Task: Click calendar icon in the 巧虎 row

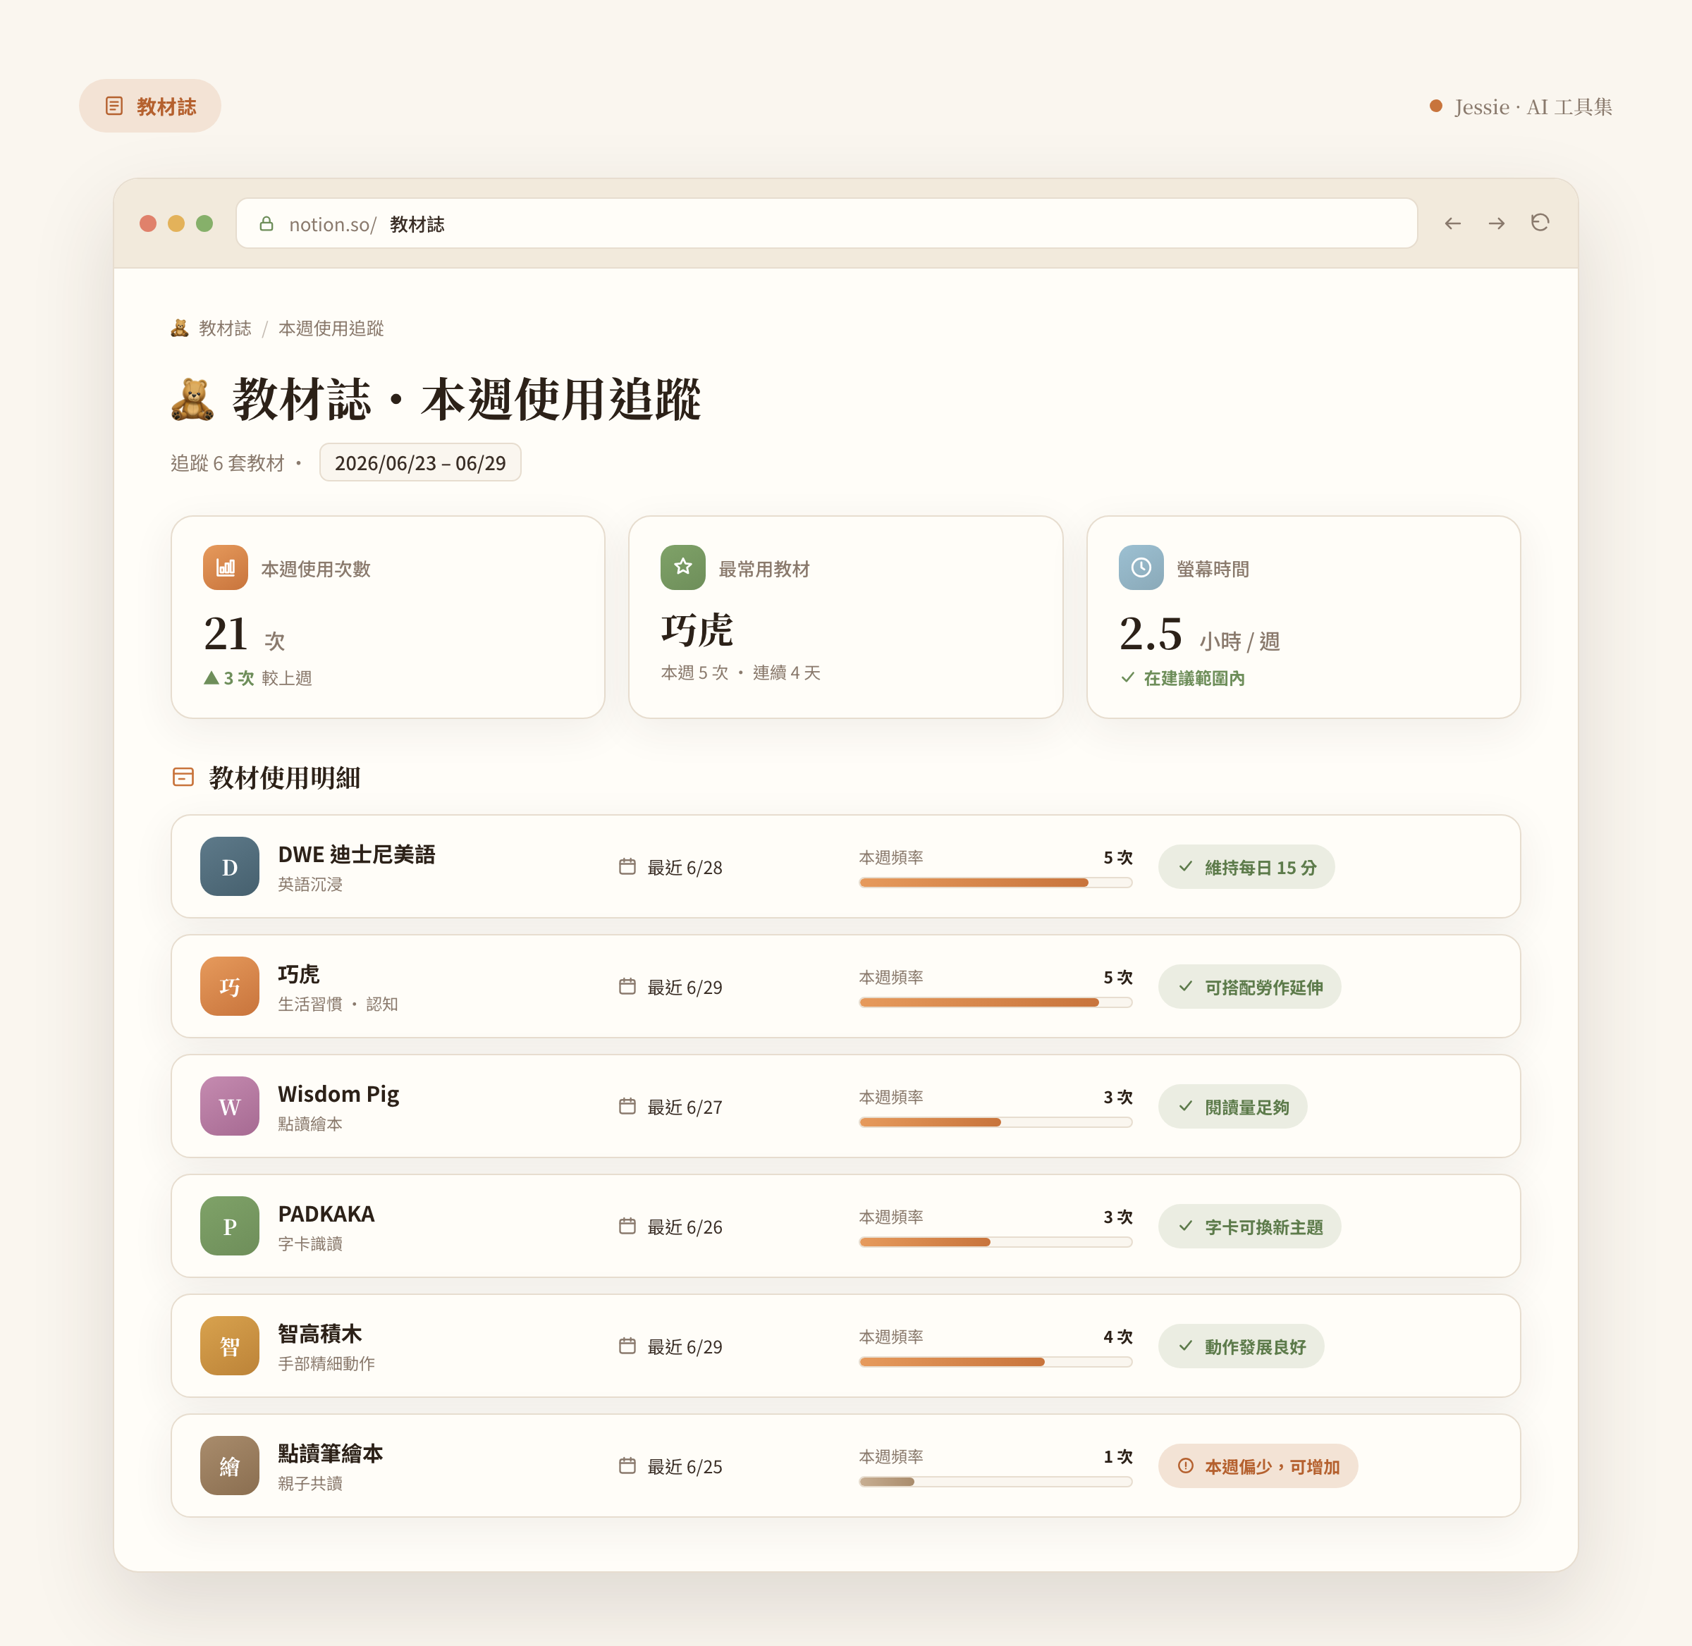Action: (627, 986)
